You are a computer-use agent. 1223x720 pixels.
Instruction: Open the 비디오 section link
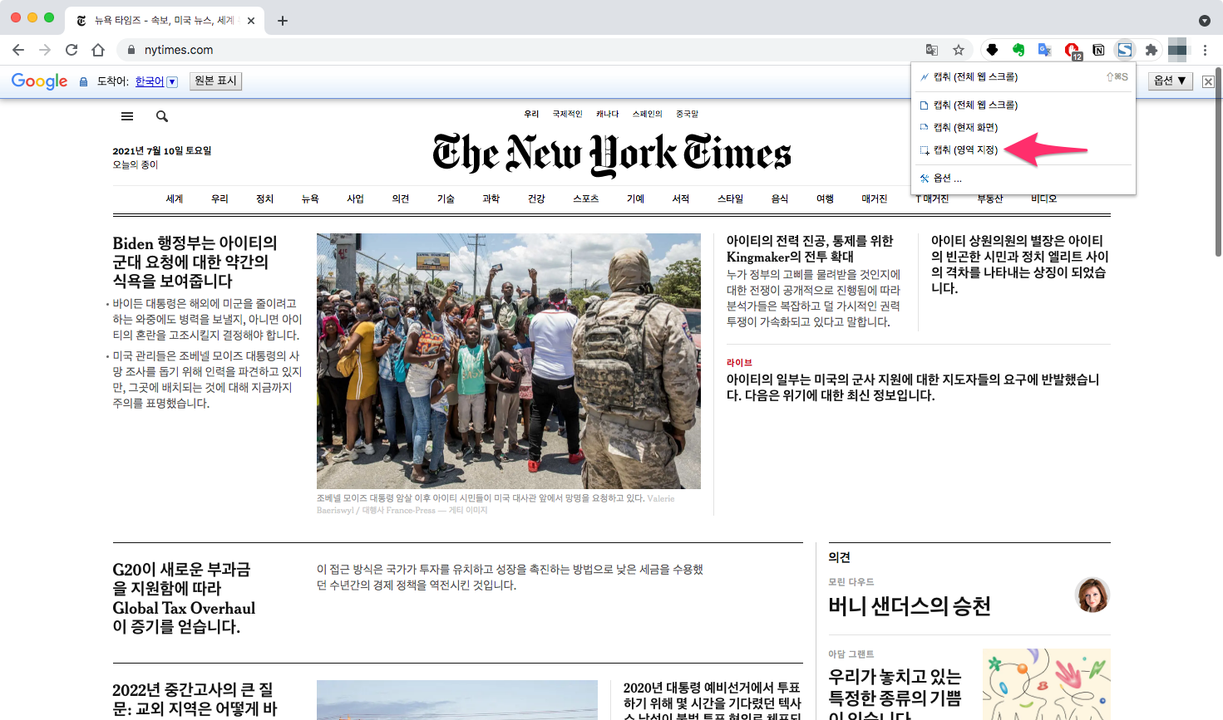pos(1044,198)
